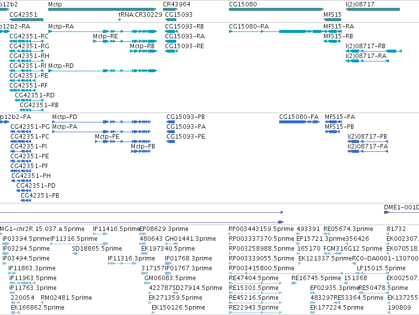Click the IP11416.5prime EST label
Image resolution: width=419 pixels, height=315 pixels.
point(117,229)
